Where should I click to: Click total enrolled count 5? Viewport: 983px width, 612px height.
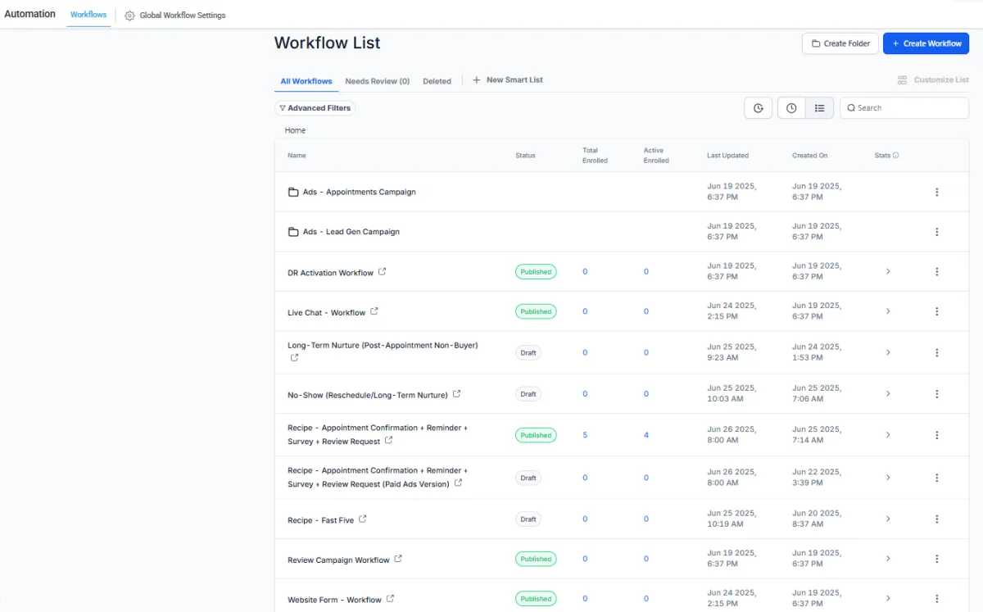click(x=585, y=435)
